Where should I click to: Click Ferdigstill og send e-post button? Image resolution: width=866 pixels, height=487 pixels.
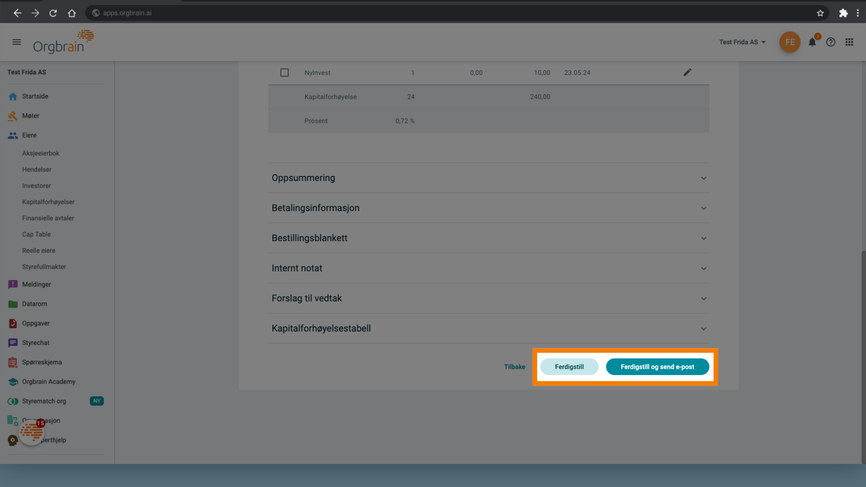pos(657,367)
